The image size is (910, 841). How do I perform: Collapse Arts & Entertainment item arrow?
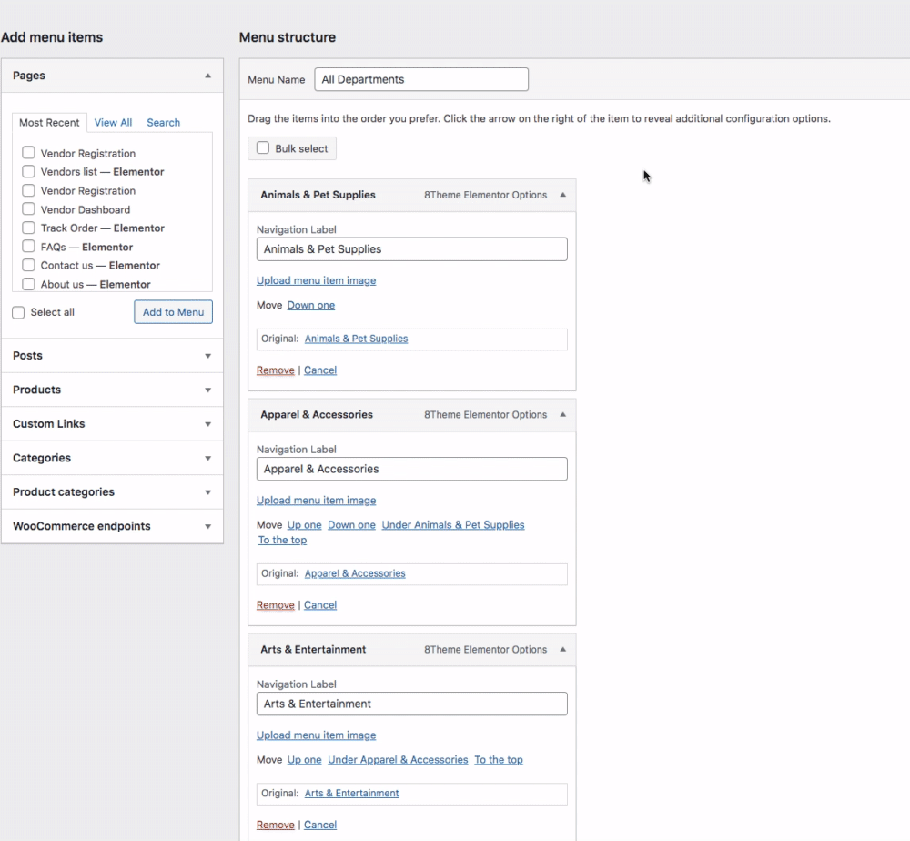tap(562, 649)
